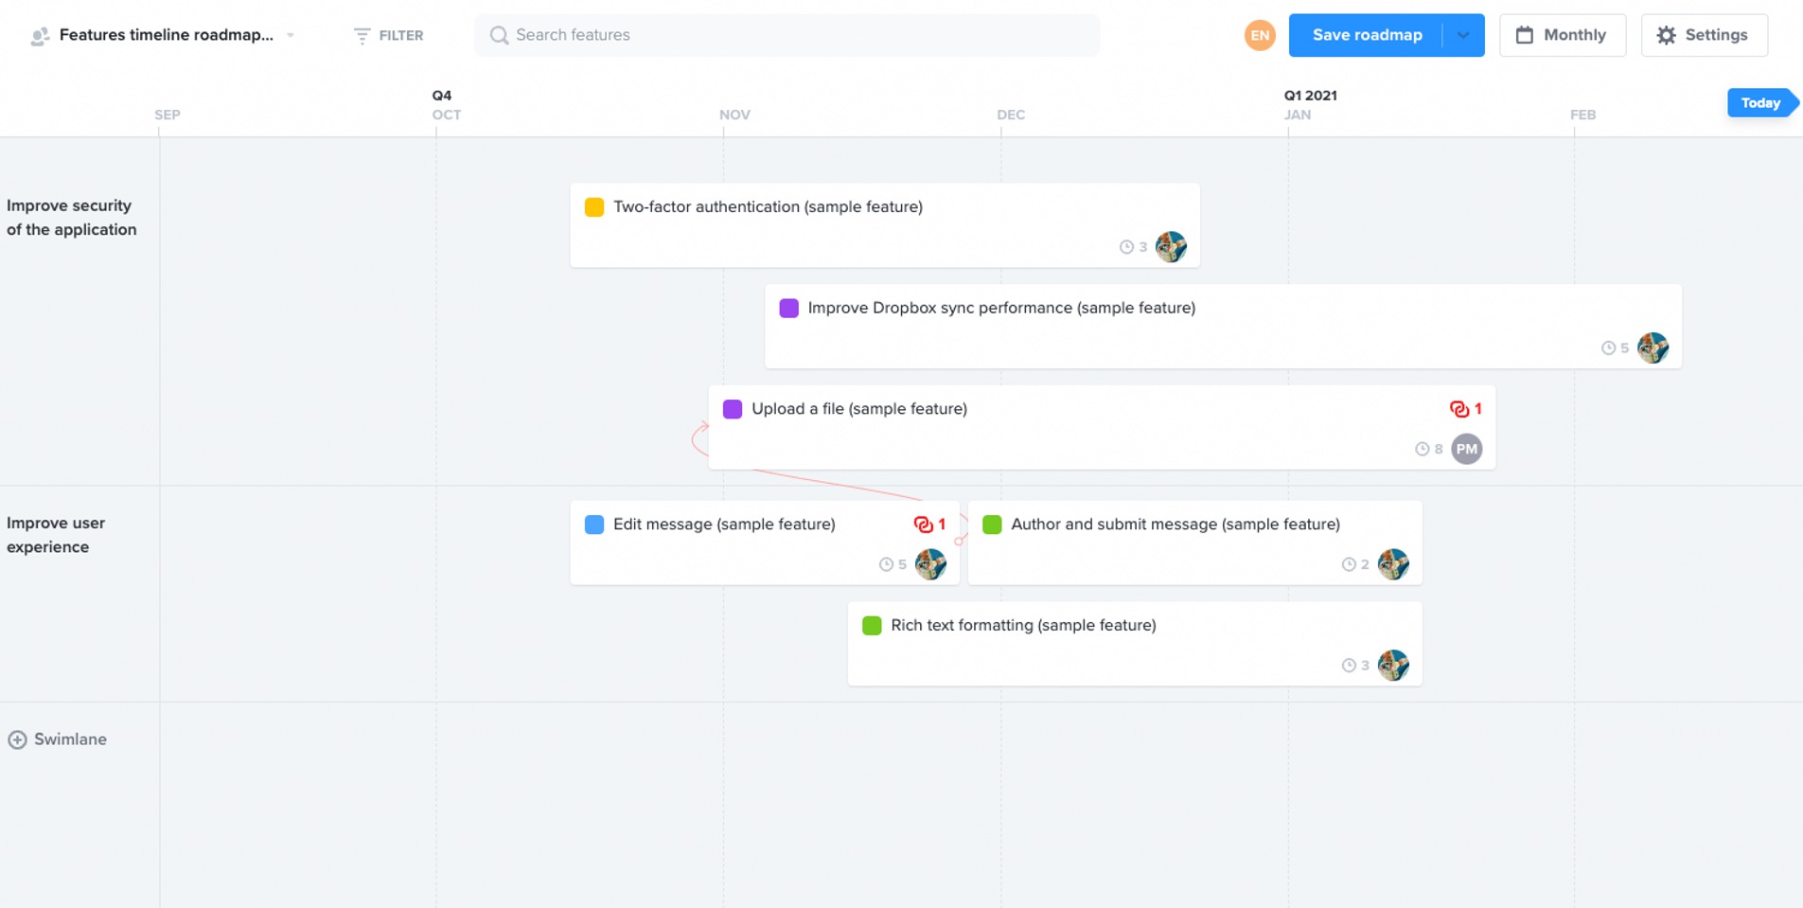Open the Features timeline roadmap title dropdown
1803x908 pixels.
coord(291,35)
